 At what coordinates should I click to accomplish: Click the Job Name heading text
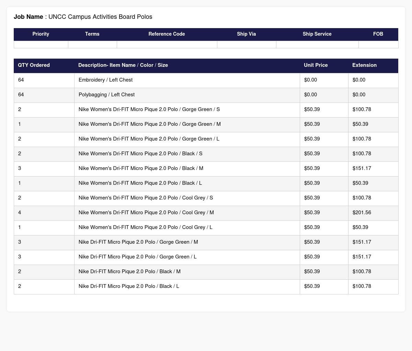83,17
